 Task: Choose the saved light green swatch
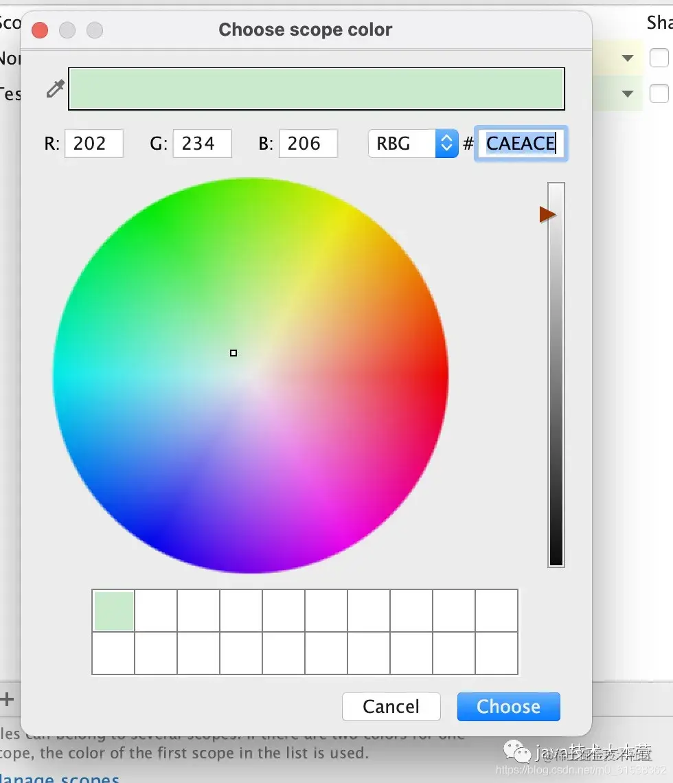114,611
